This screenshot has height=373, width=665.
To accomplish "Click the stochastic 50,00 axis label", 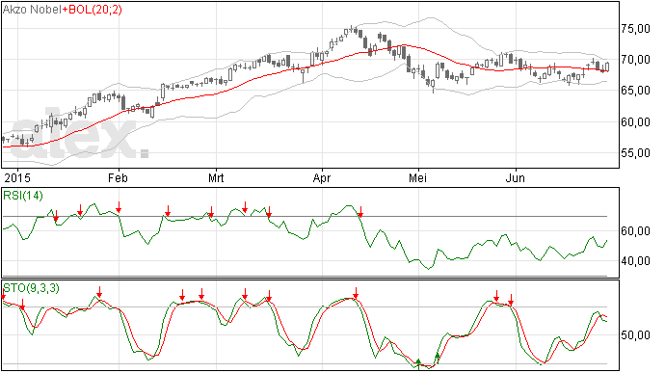I will click(x=635, y=335).
